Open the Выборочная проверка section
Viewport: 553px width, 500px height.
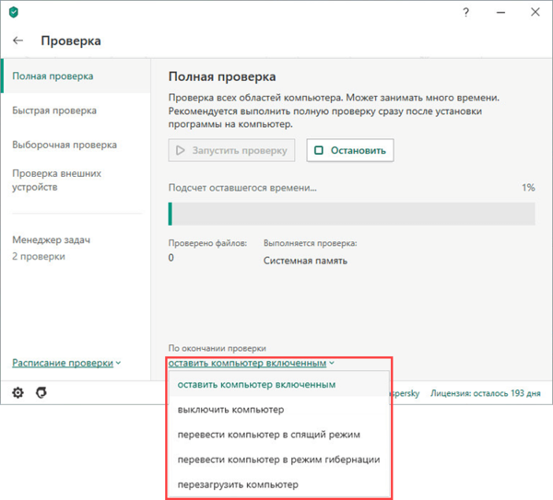point(65,145)
